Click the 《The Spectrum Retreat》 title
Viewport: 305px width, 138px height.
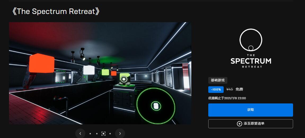pos(56,11)
